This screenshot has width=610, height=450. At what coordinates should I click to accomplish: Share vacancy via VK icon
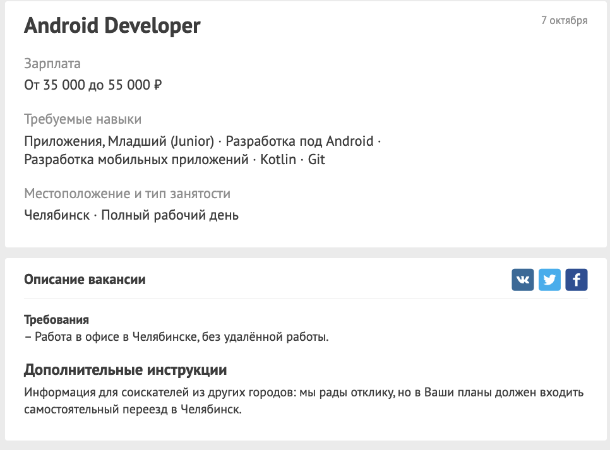pos(522,280)
